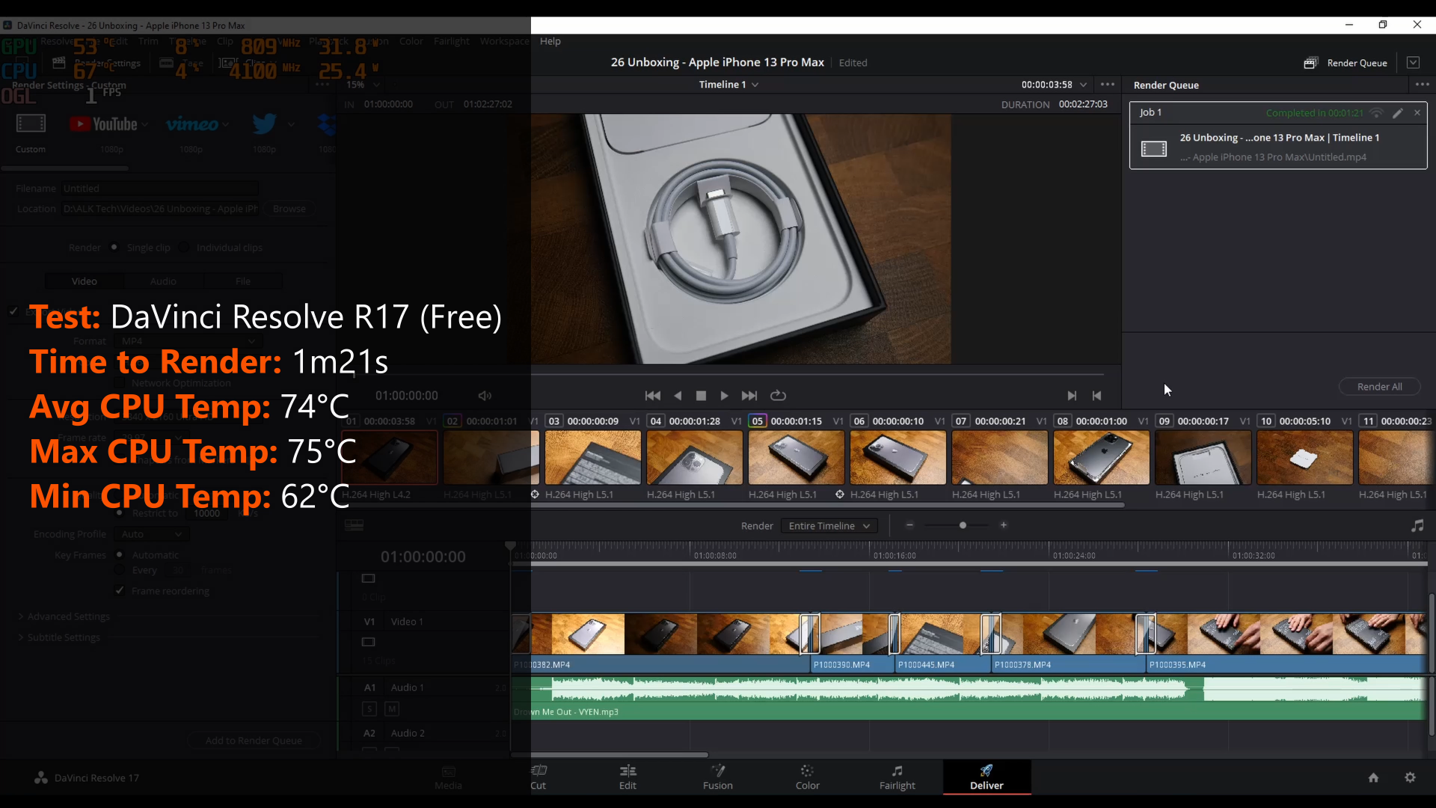Image resolution: width=1436 pixels, height=808 pixels.
Task: Click the timeline horizontal scrollbar
Action: point(609,755)
